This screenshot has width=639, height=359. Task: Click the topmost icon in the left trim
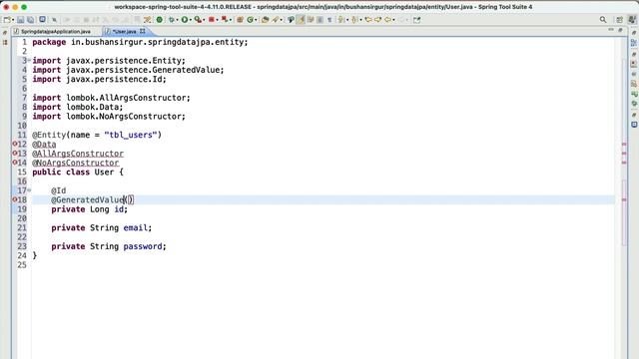point(5,33)
